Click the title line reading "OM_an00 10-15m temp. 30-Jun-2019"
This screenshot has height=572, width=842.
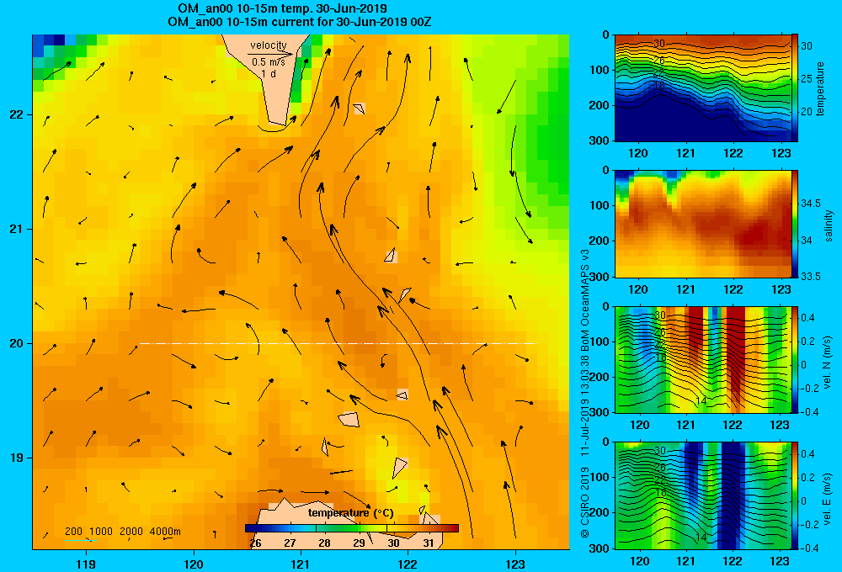282,8
